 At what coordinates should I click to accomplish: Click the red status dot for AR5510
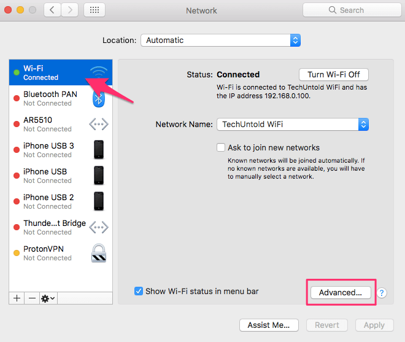(17, 124)
